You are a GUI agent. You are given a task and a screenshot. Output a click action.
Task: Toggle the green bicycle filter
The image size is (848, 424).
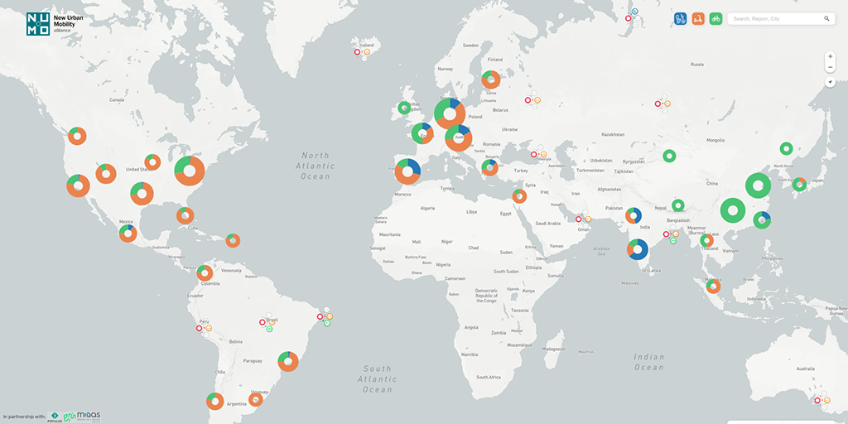coord(716,18)
